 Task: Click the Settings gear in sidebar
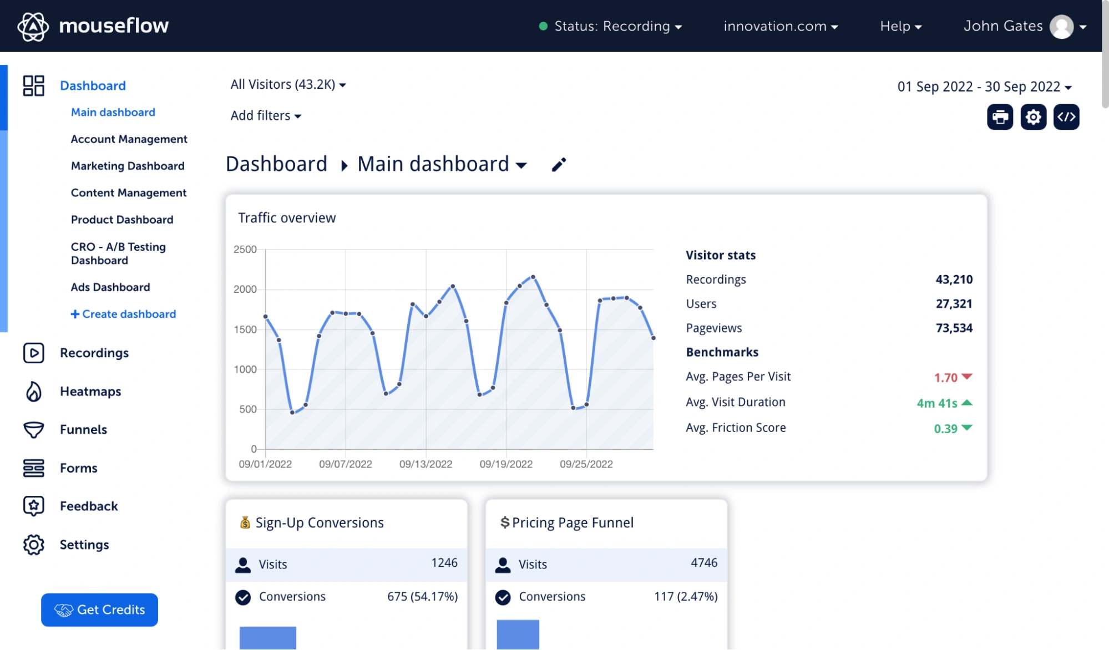pyautogui.click(x=34, y=545)
